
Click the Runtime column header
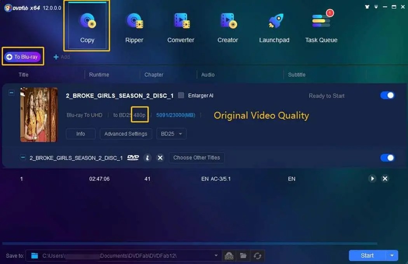(99, 75)
